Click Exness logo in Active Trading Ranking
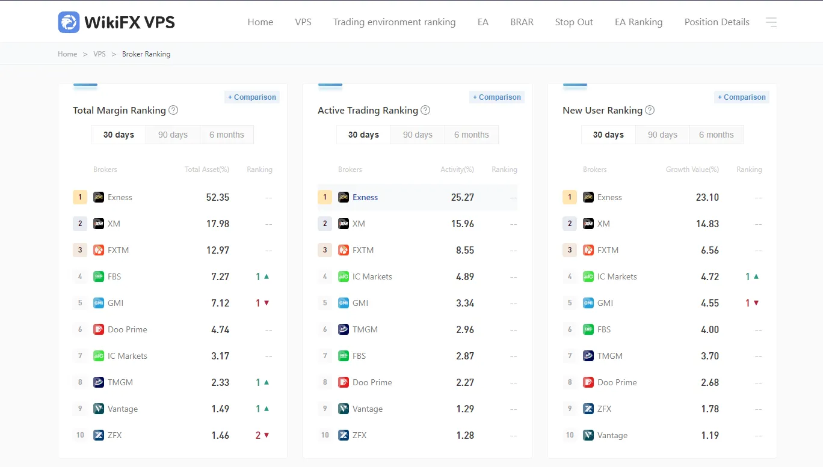This screenshot has height=467, width=823. tap(344, 197)
